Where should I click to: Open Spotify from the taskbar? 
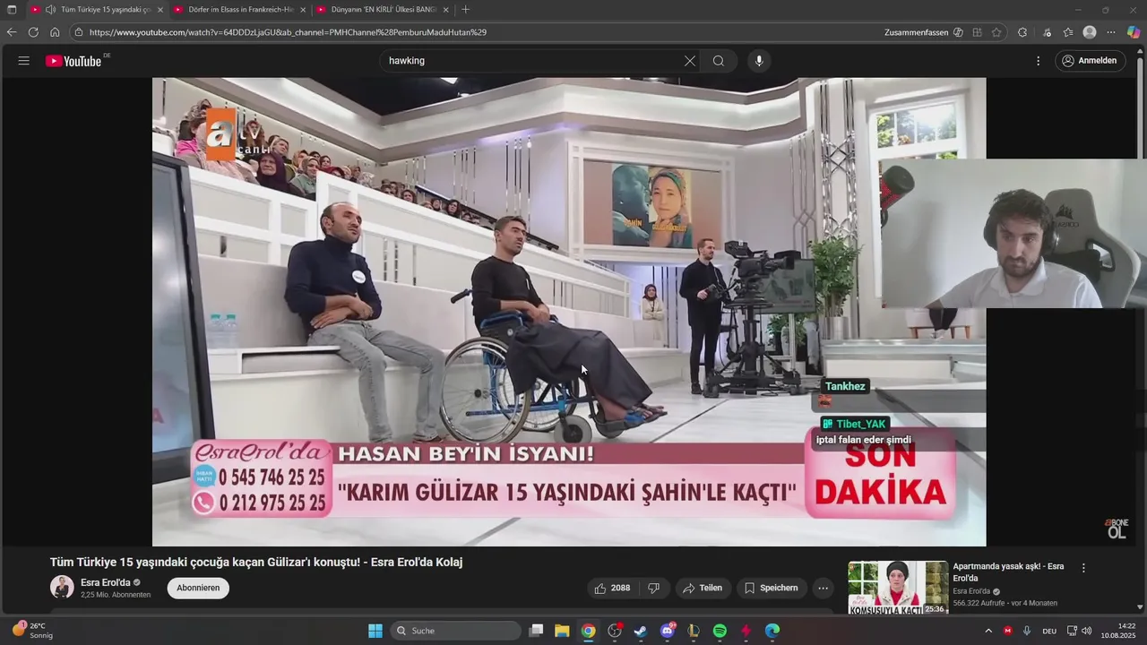click(x=720, y=631)
